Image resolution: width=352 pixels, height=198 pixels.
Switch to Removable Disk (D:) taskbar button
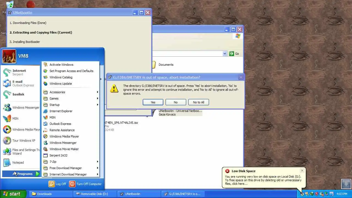tap(95, 194)
